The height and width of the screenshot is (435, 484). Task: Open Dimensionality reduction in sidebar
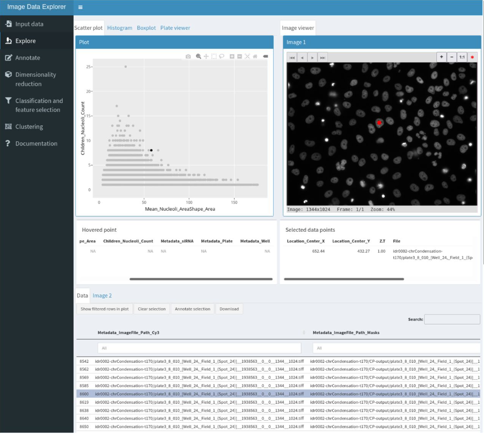pyautogui.click(x=36, y=79)
